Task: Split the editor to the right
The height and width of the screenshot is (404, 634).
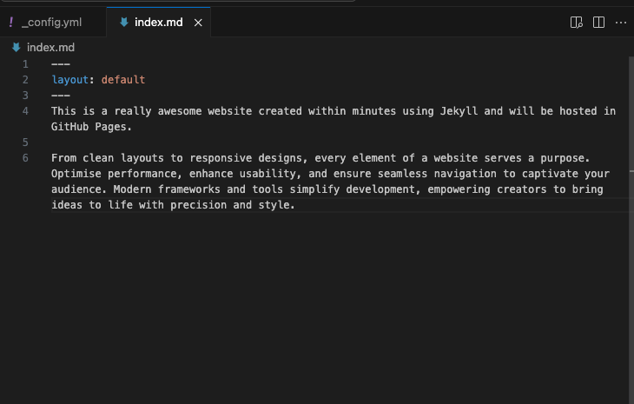Action: [x=598, y=23]
